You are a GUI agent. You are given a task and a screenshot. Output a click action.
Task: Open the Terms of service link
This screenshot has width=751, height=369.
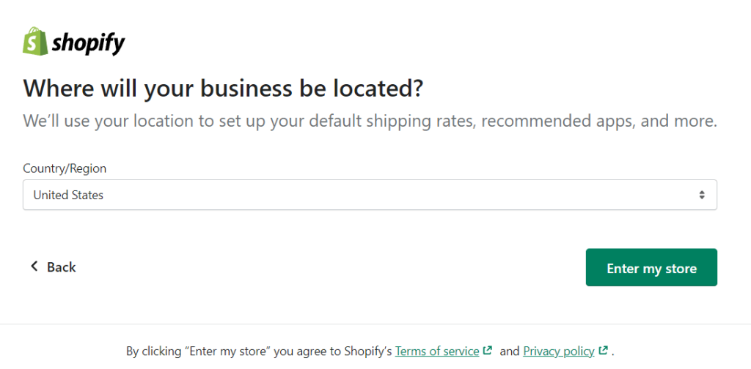point(437,351)
